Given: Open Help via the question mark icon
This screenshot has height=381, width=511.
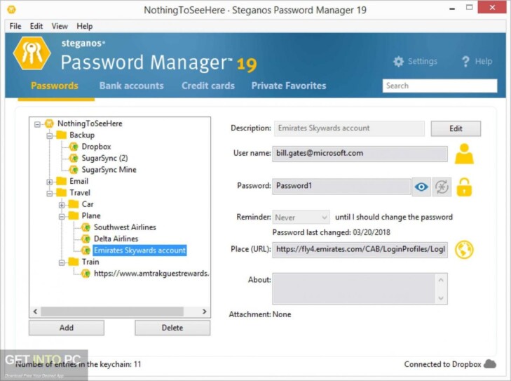Looking at the screenshot, I should (465, 61).
